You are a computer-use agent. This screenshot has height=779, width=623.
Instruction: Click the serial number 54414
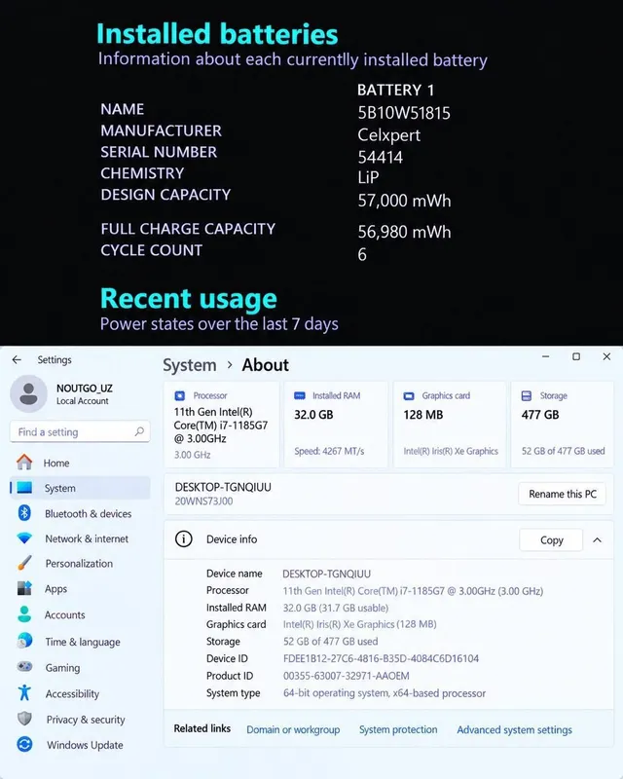click(380, 158)
